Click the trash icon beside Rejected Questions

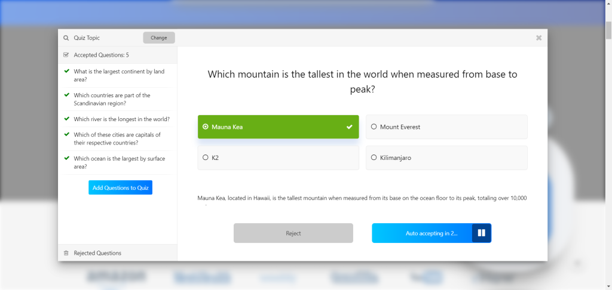point(66,253)
